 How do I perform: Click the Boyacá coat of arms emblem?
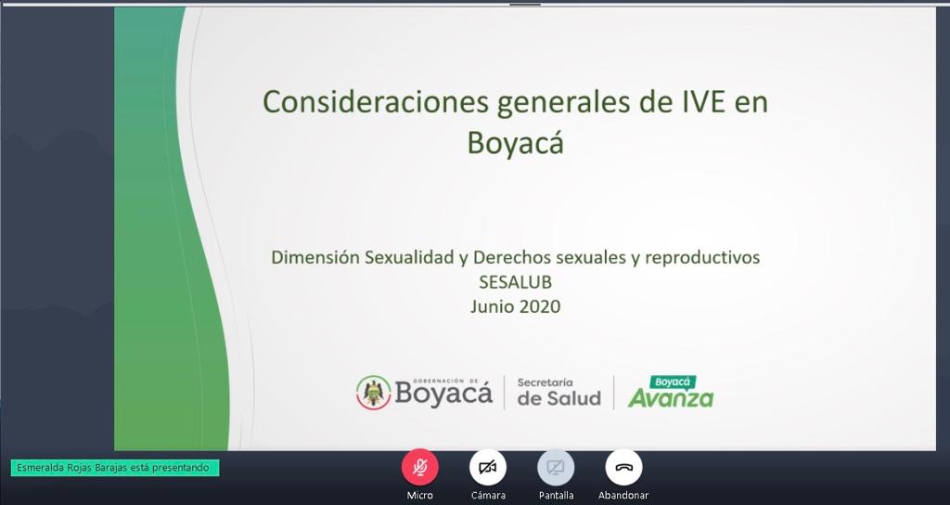[x=373, y=392]
